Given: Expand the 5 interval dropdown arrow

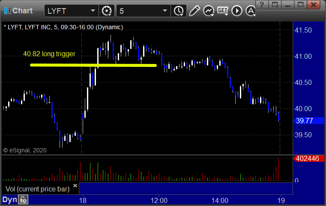Looking at the screenshot, I should tap(165, 11).
